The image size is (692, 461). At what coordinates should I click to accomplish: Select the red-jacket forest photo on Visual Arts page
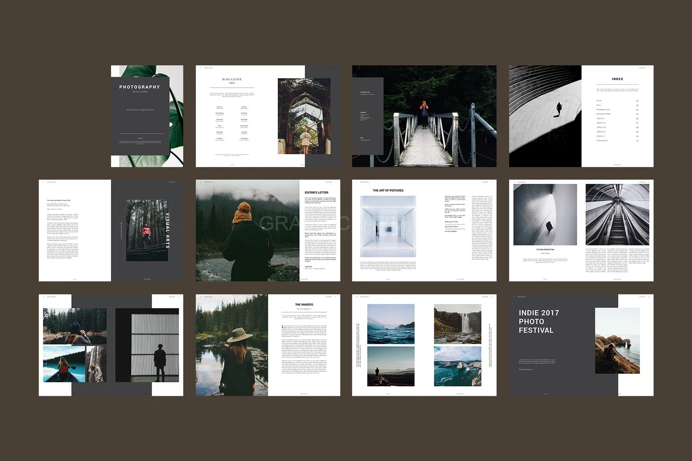[146, 230]
